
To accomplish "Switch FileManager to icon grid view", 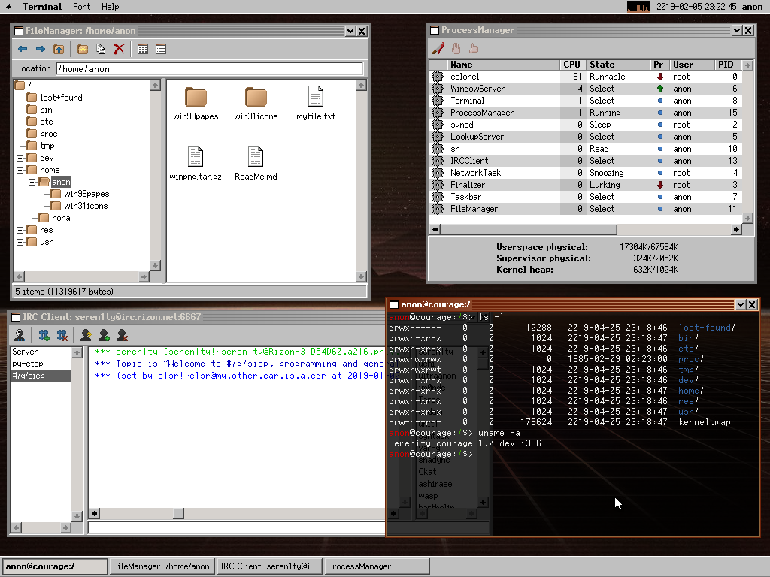I will click(x=143, y=50).
